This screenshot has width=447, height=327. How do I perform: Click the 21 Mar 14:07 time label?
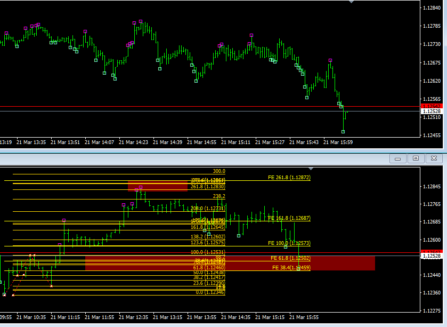99,142
